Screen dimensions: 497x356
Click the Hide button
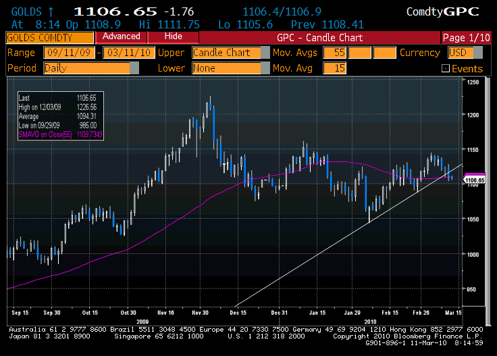click(173, 36)
